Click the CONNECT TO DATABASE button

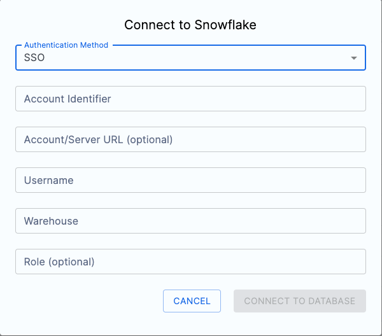[299, 301]
